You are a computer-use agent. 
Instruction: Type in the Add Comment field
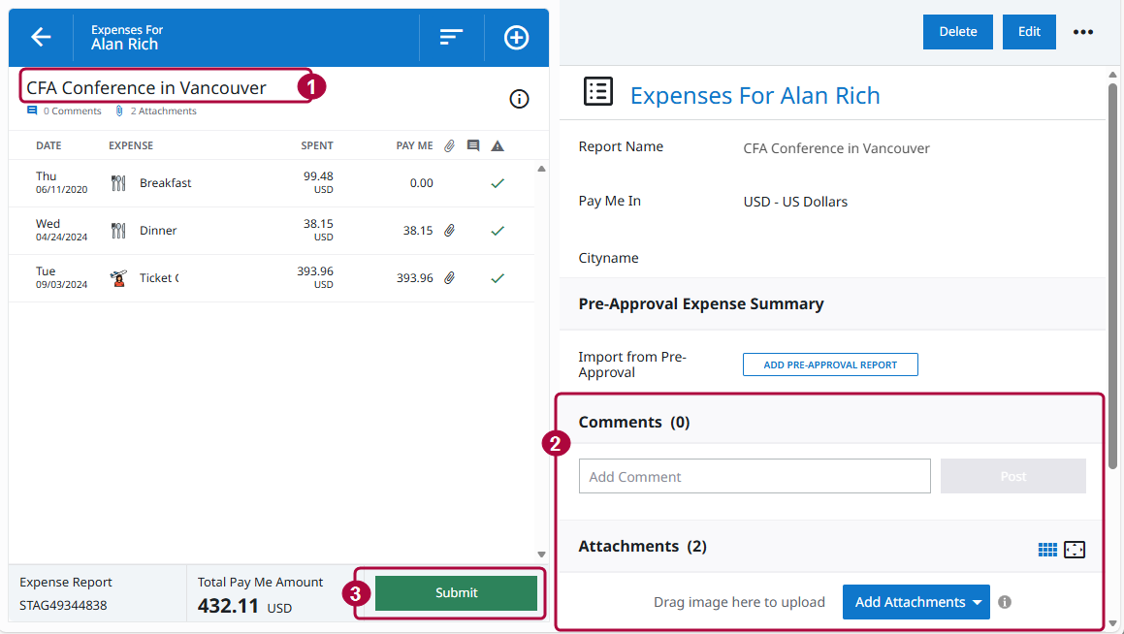pos(755,476)
